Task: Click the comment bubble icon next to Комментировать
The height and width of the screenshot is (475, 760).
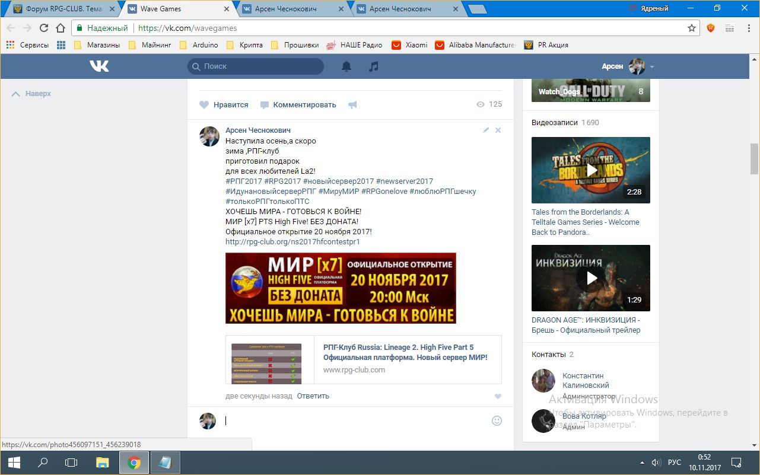Action: coord(265,105)
